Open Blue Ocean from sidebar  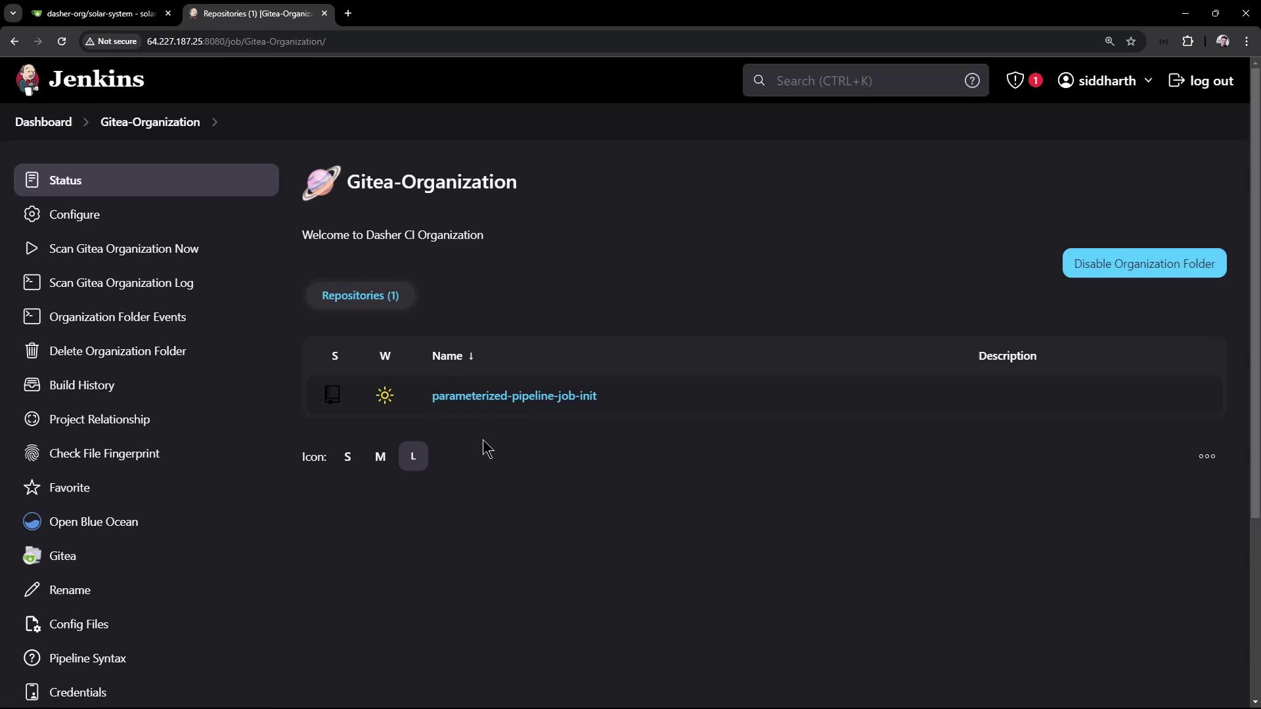pyautogui.click(x=93, y=522)
